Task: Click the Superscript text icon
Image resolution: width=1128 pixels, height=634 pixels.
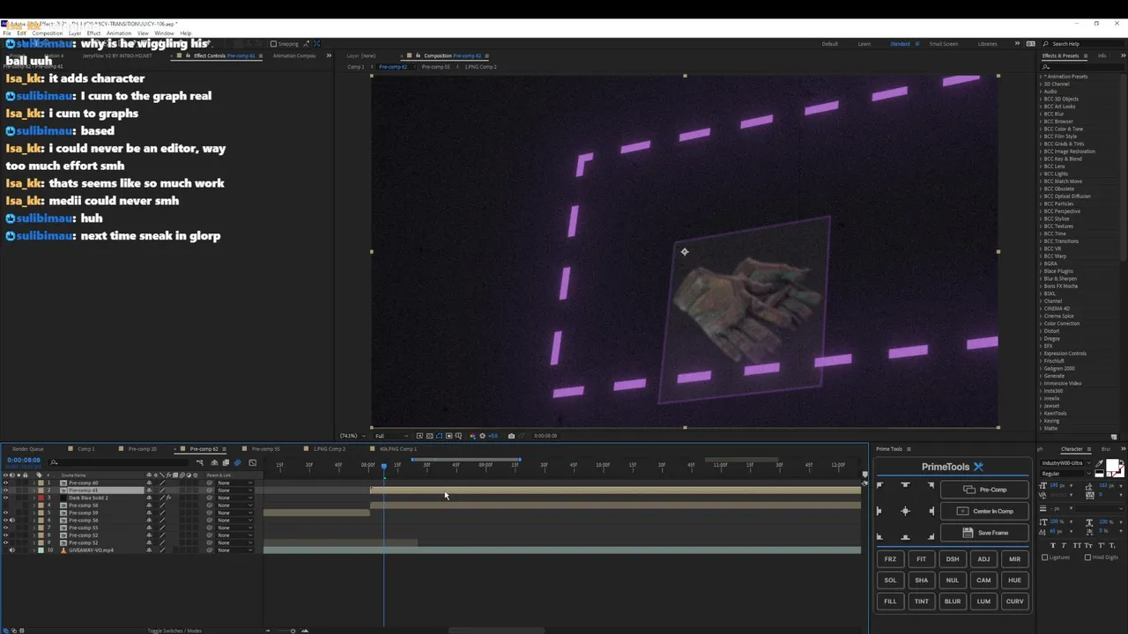Action: pyautogui.click(x=1102, y=545)
